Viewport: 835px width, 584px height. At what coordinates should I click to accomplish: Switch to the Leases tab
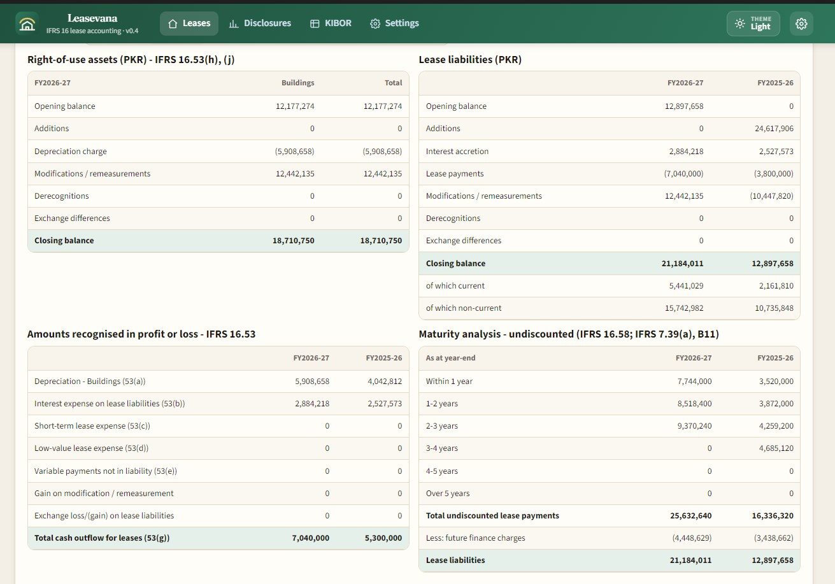click(x=189, y=24)
